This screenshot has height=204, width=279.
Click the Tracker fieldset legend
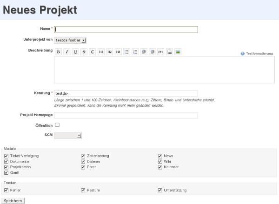(10, 183)
